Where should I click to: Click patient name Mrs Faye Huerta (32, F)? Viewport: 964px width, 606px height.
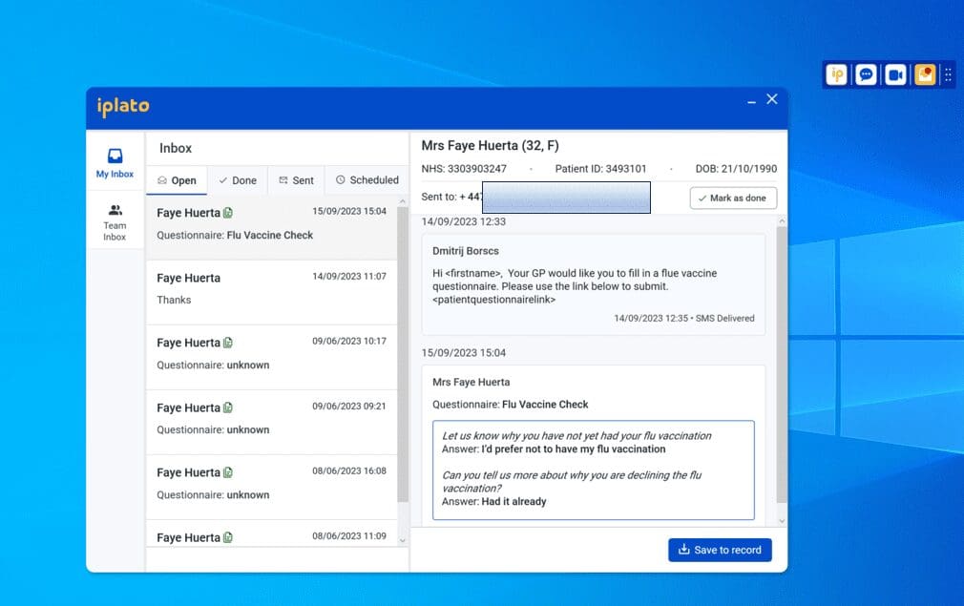tap(490, 146)
